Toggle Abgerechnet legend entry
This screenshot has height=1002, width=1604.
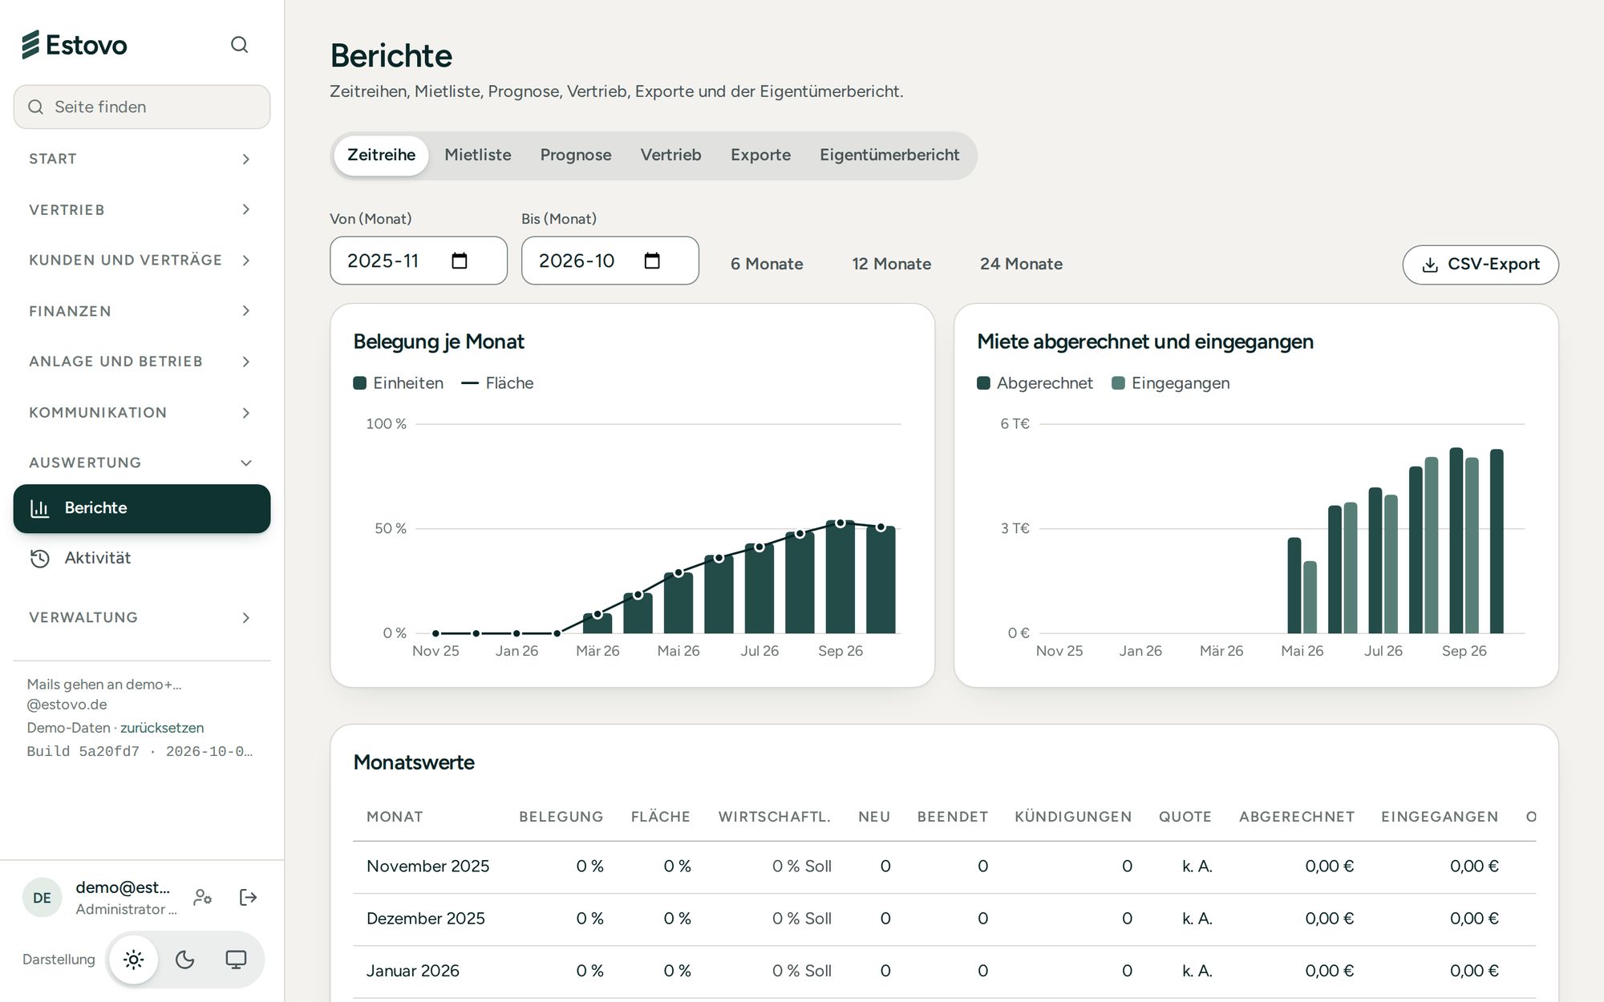[x=1035, y=383]
